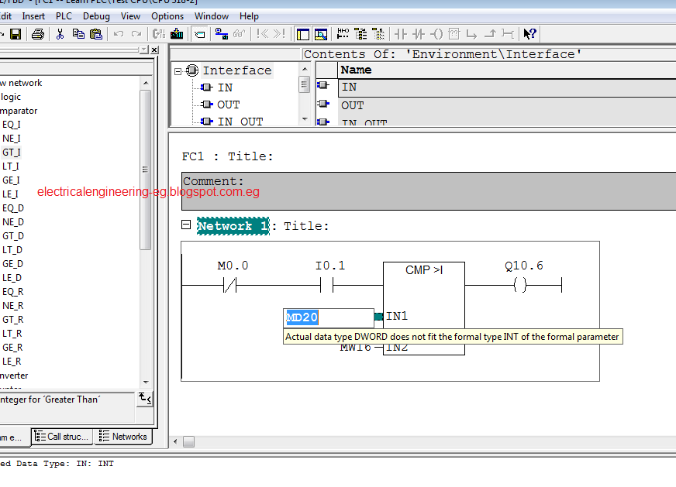The width and height of the screenshot is (676, 487).
Task: Open the Debug menu
Action: click(96, 15)
